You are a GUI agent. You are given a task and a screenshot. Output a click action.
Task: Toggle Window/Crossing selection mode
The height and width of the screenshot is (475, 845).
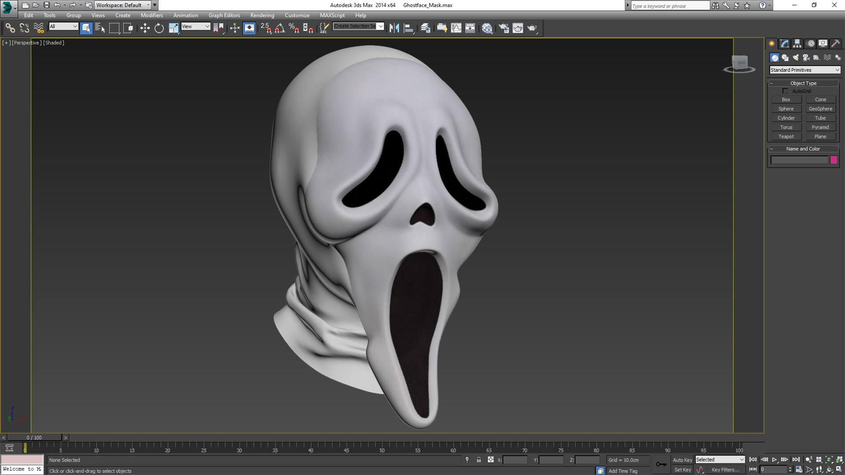tap(128, 28)
